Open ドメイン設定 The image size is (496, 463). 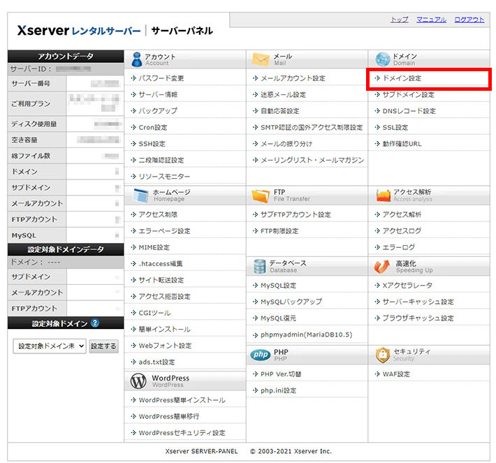coord(402,78)
